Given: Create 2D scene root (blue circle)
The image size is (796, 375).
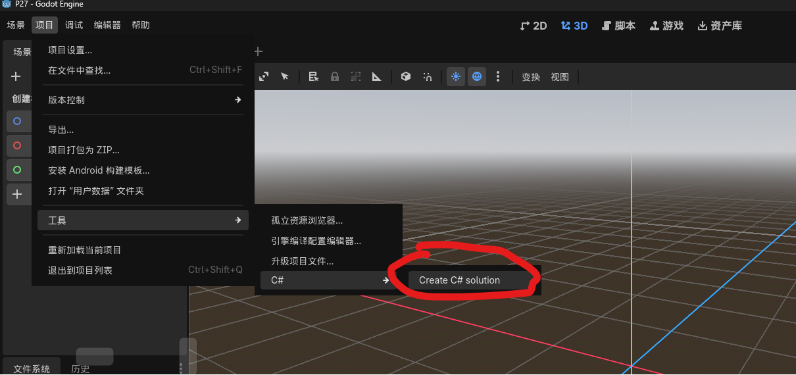Looking at the screenshot, I should [18, 121].
